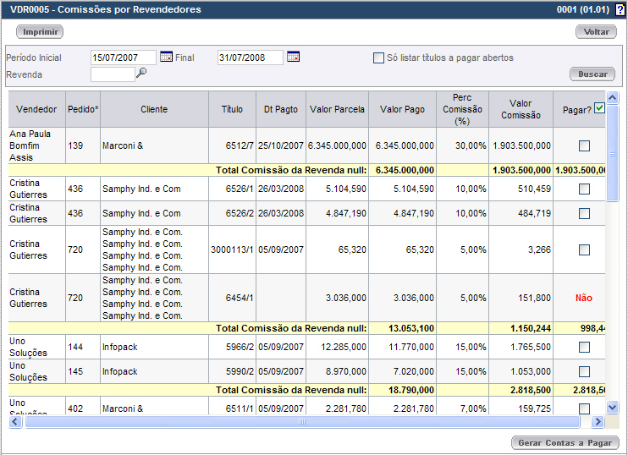Click Gerar Contas a Pagar button
The height and width of the screenshot is (455, 628).
(x=565, y=443)
